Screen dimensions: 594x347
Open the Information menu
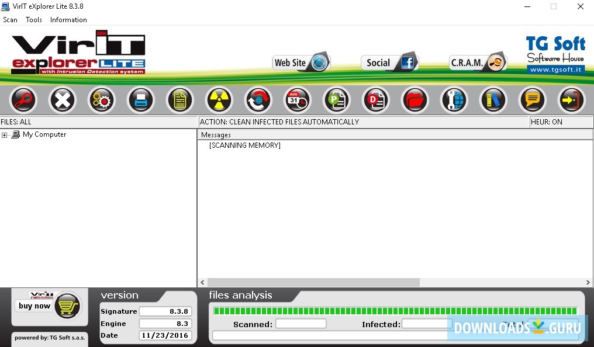[68, 20]
